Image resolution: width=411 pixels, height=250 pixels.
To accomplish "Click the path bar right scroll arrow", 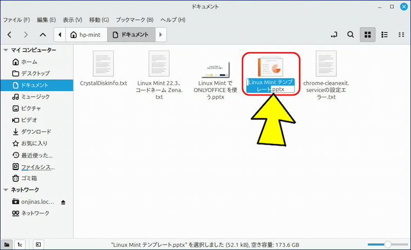I will tap(161, 34).
